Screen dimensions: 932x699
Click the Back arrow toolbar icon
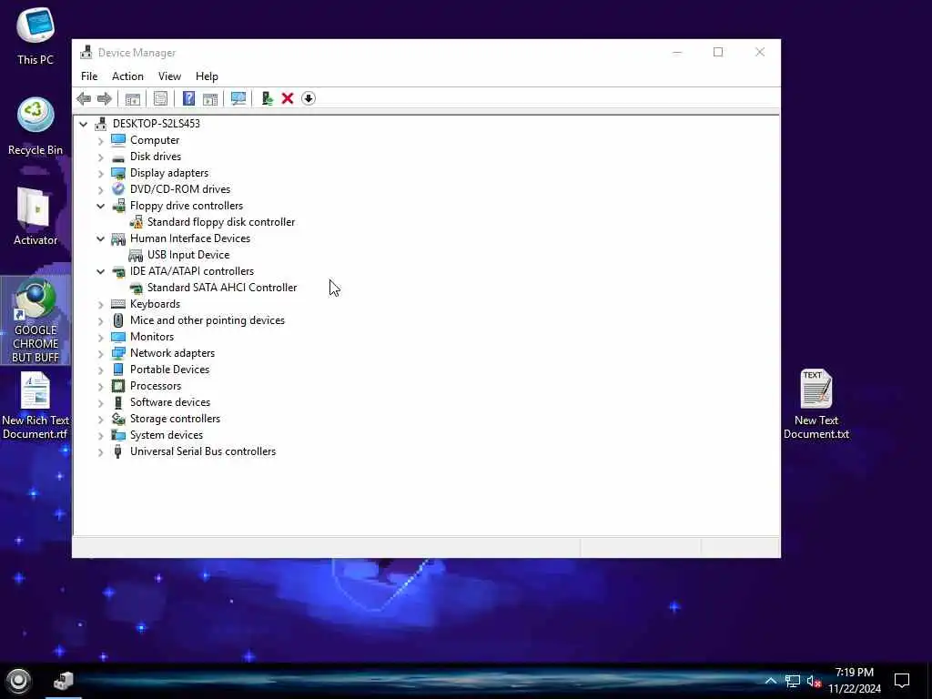[x=84, y=98]
